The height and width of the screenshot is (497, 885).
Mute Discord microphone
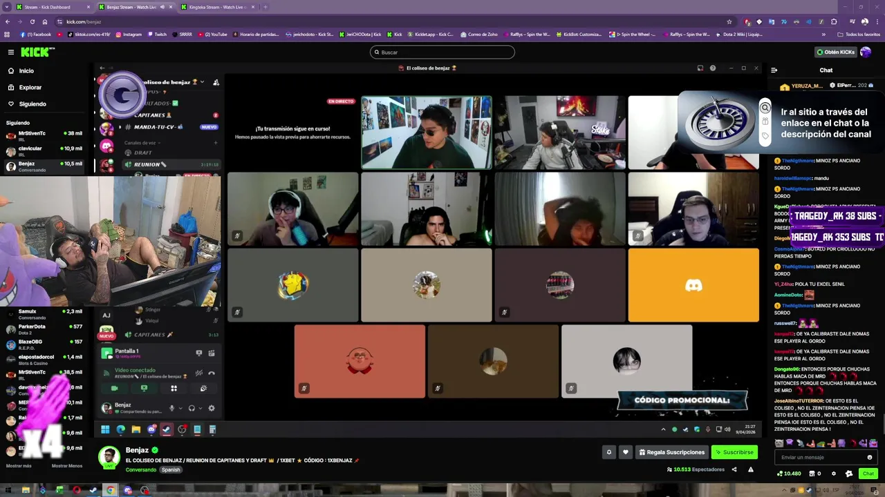[172, 408]
